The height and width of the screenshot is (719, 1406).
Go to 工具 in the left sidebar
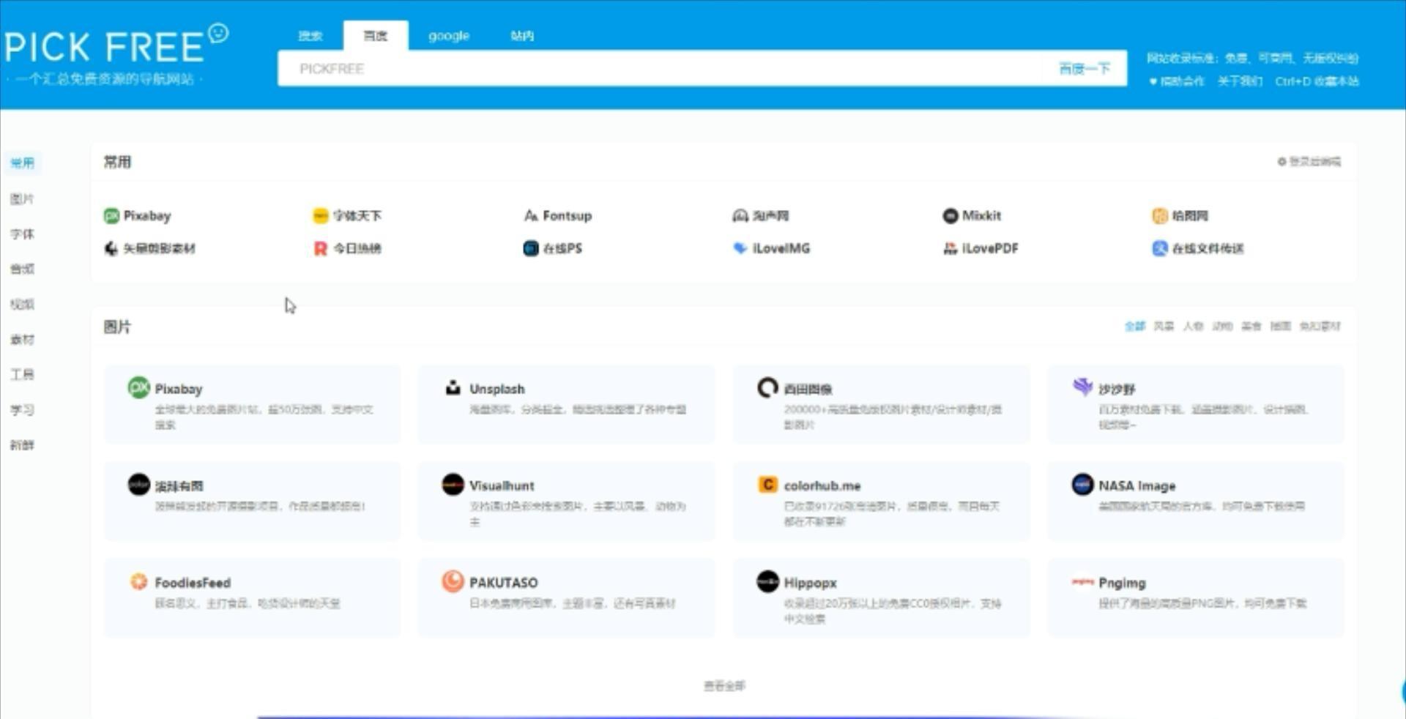pyautogui.click(x=23, y=374)
